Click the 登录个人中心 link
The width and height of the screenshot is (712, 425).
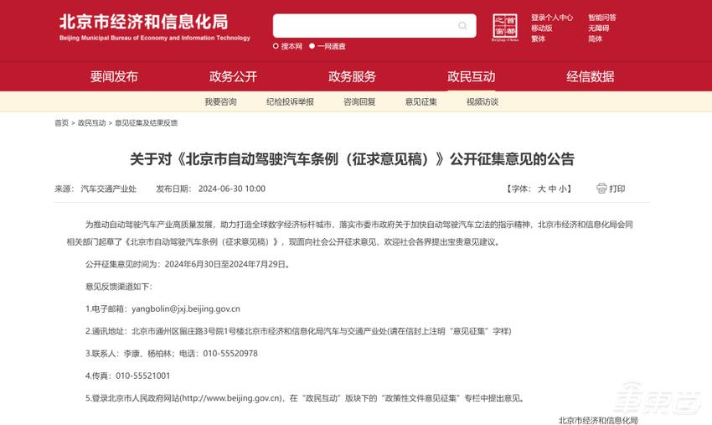tap(552, 17)
